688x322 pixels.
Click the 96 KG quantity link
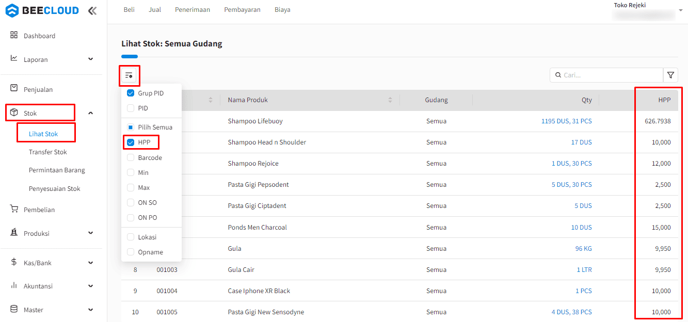584,249
